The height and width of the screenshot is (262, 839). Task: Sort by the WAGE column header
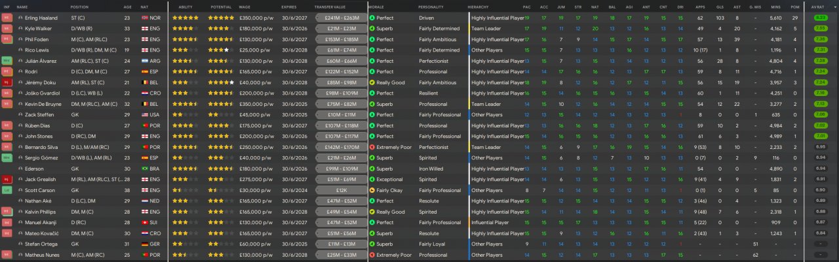[245, 7]
